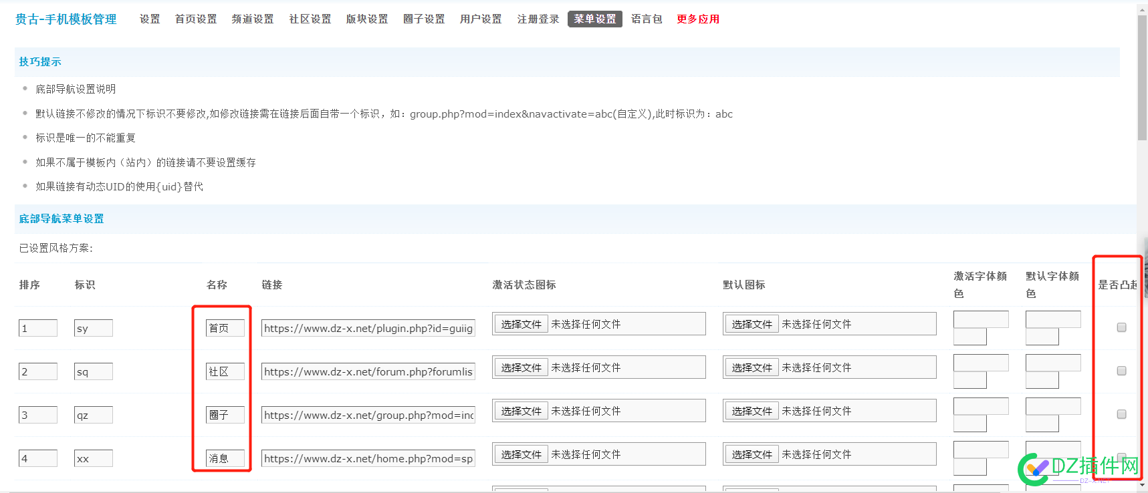Click the scrollbar down arrow at the bottom right
This screenshot has height=493, width=1148.
click(1142, 486)
